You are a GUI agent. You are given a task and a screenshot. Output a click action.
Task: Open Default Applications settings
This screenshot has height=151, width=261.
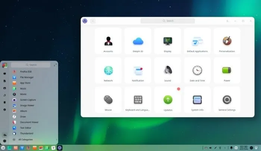[x=197, y=41]
